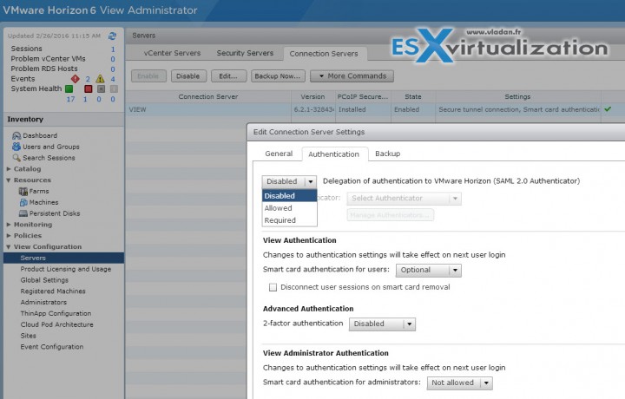625x399 pixels.
Task: Open Dashboard in the Inventory
Action: pyautogui.click(x=40, y=135)
